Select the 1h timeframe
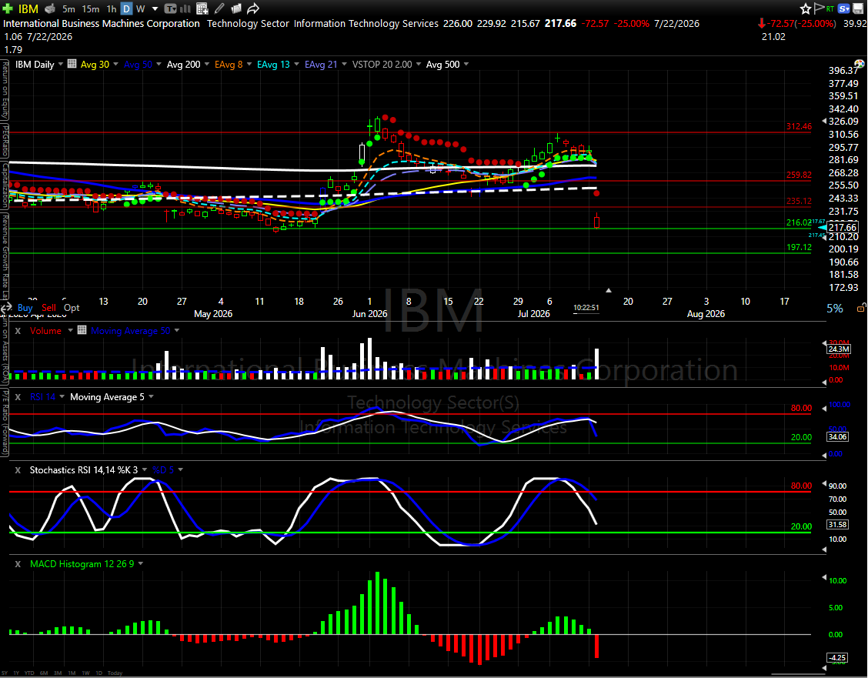Screen dimensions: 868x678 click(112, 9)
